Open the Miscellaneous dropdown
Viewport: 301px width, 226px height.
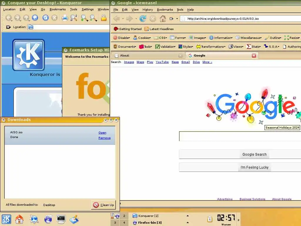[x=249, y=38]
